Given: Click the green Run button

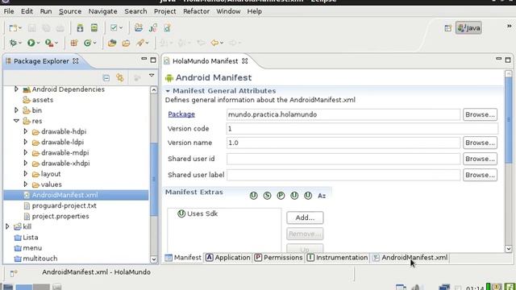Looking at the screenshot, I should click(x=31, y=43).
